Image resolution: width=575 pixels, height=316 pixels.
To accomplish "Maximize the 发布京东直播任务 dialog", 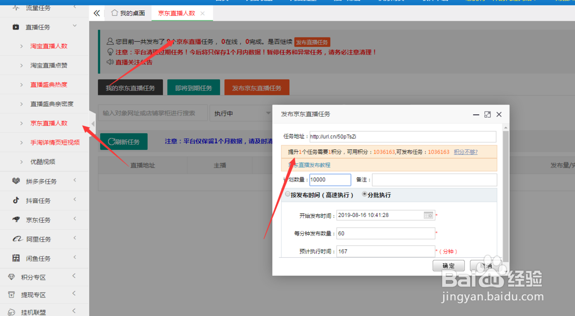I will pos(487,114).
